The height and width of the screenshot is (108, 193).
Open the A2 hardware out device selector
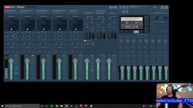click(x=124, y=7)
